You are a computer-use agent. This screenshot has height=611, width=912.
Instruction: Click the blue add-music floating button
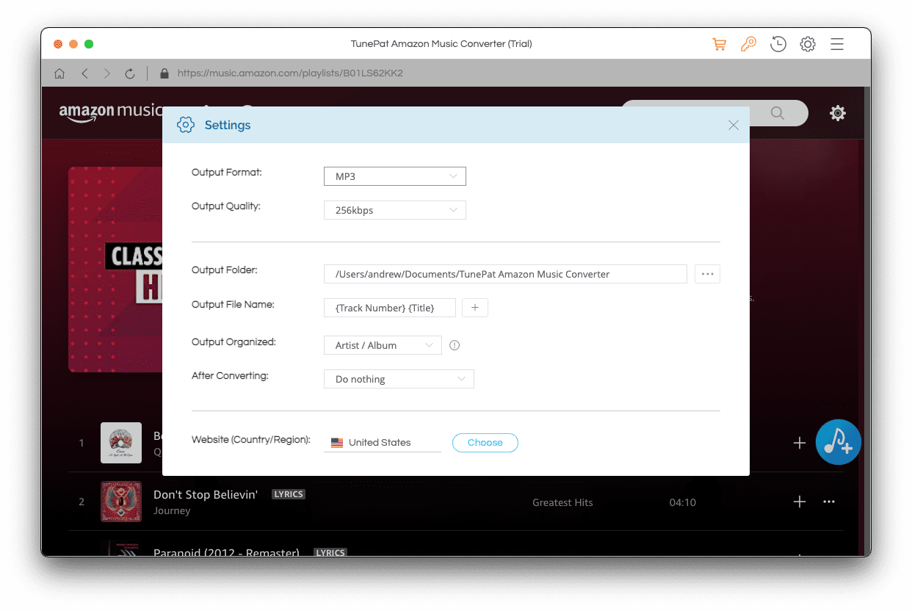pyautogui.click(x=838, y=442)
